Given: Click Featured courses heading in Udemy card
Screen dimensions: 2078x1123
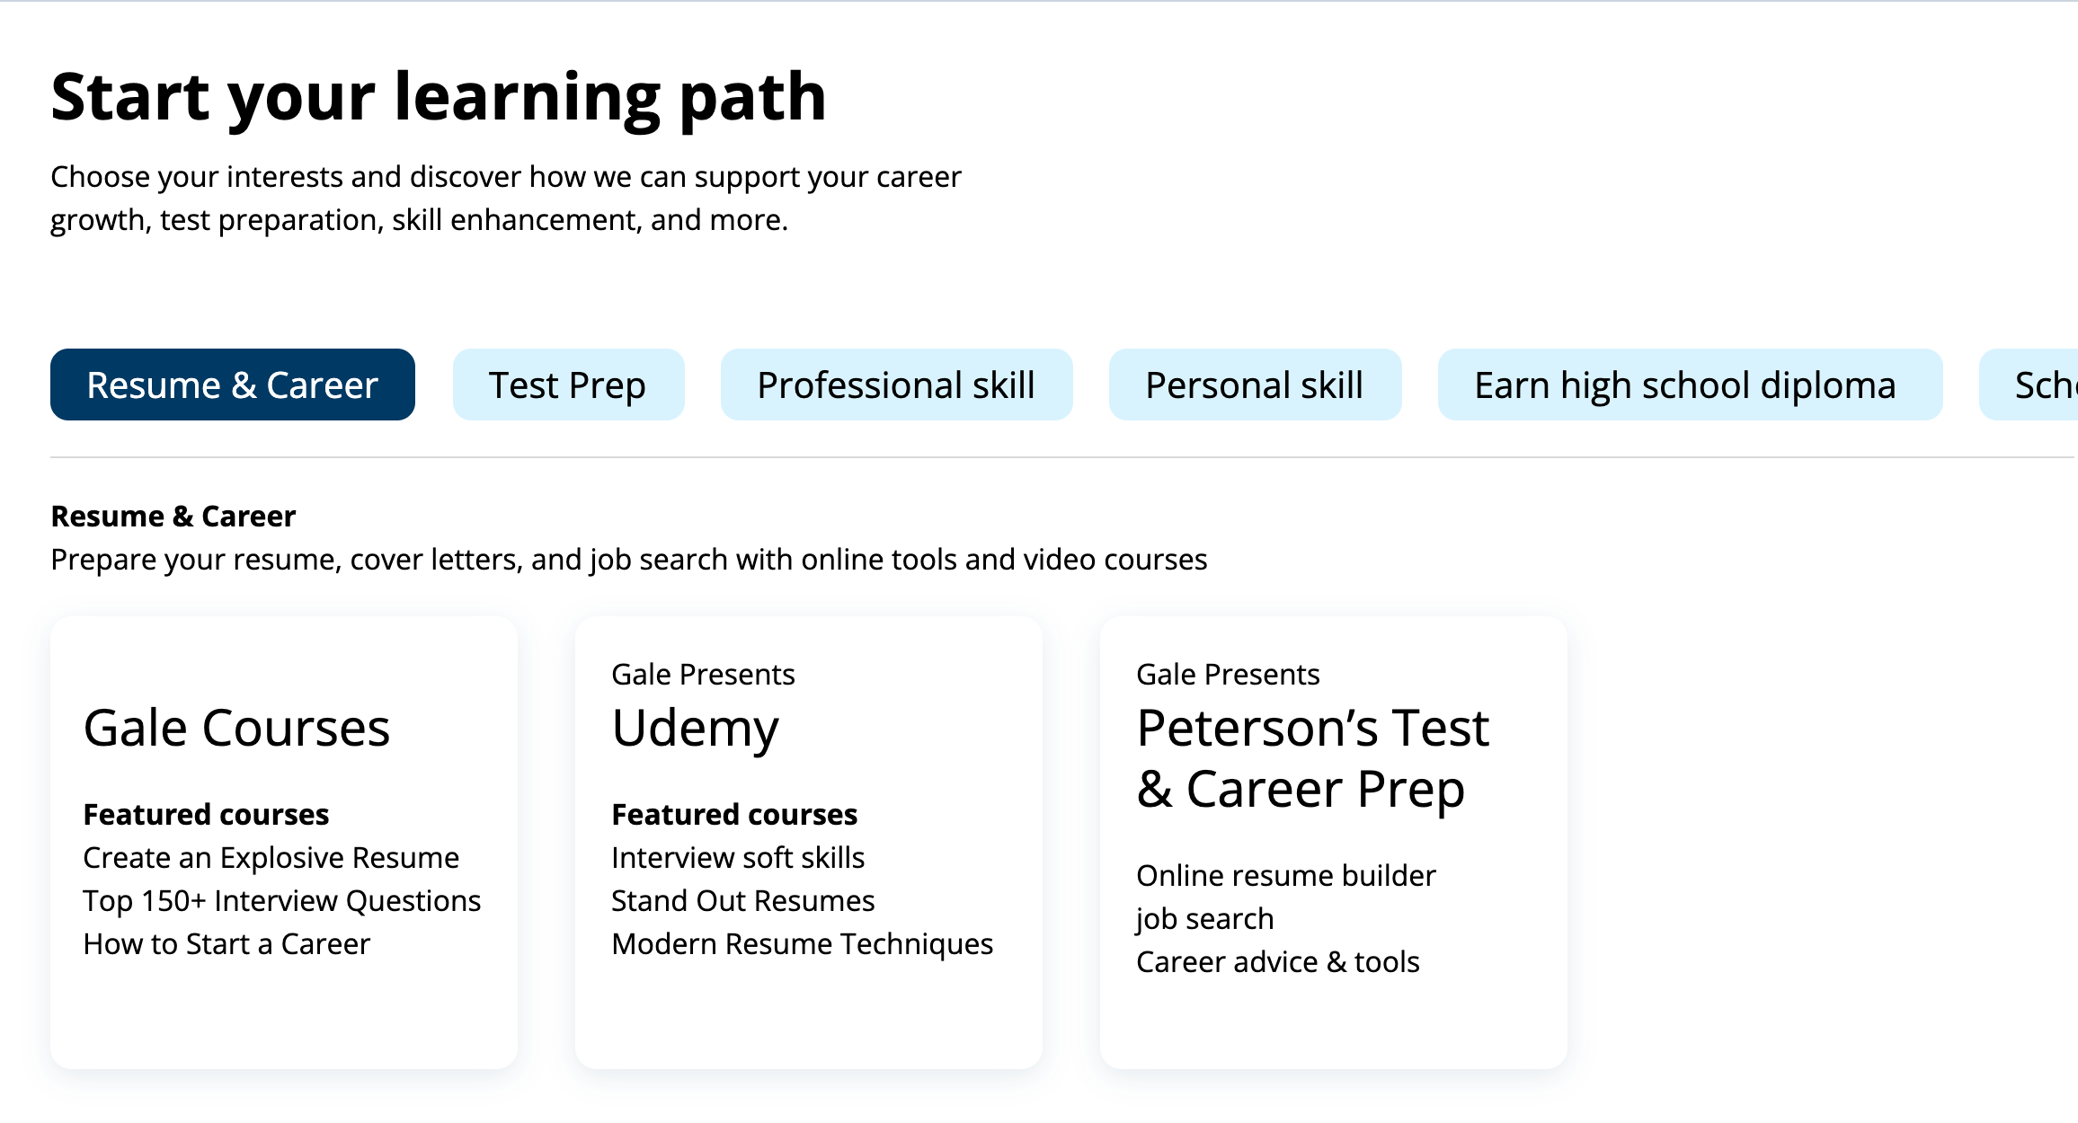Looking at the screenshot, I should tap(734, 815).
